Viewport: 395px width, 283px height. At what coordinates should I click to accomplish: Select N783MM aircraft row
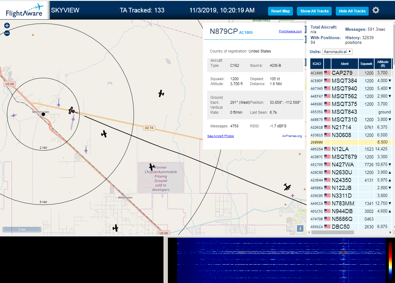[351, 203]
